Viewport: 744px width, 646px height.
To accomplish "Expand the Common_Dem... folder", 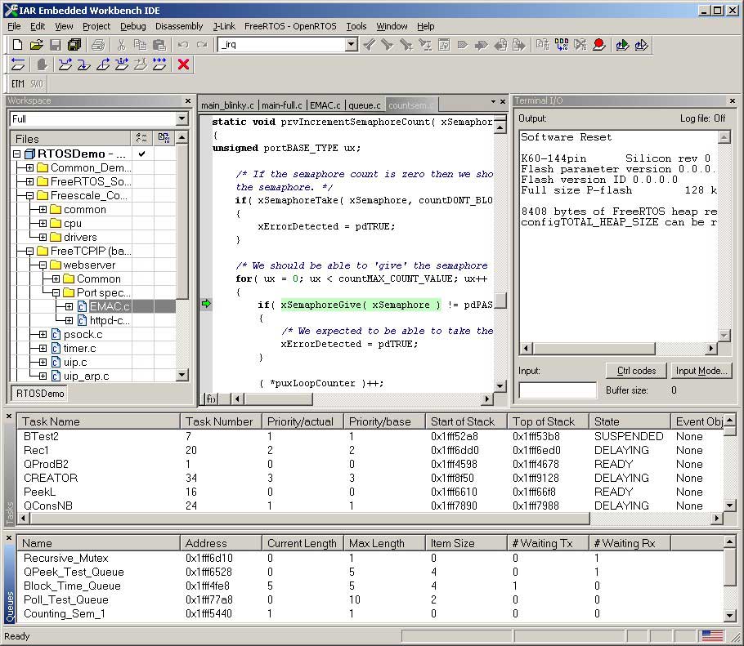I will [30, 167].
